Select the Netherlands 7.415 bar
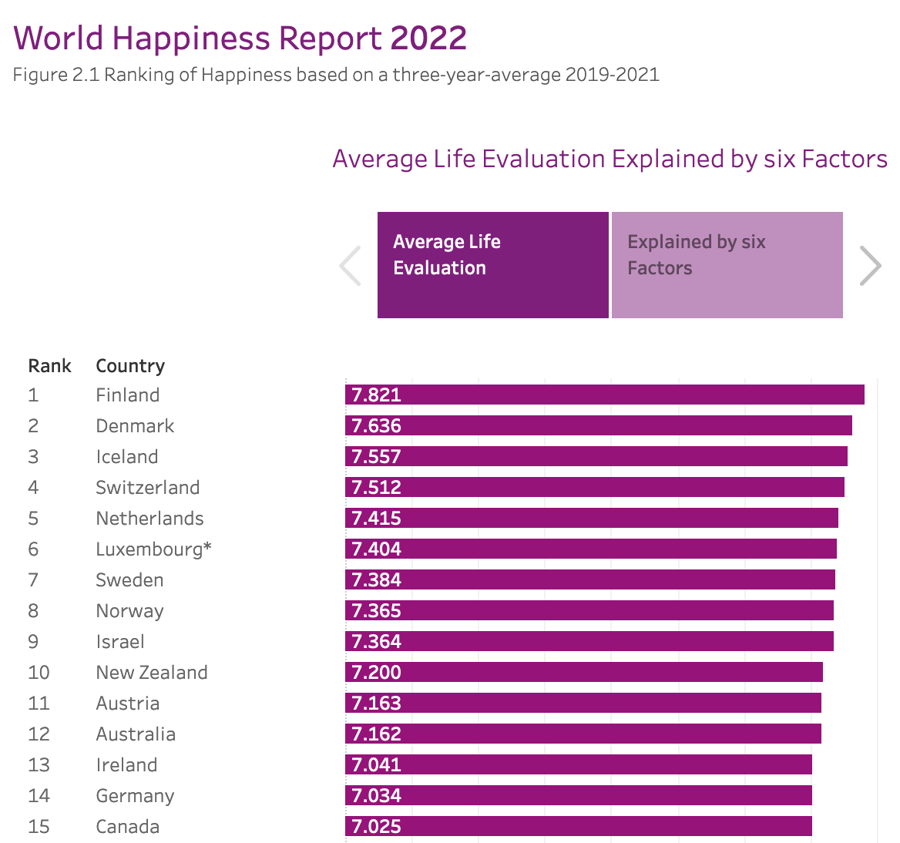 click(592, 518)
